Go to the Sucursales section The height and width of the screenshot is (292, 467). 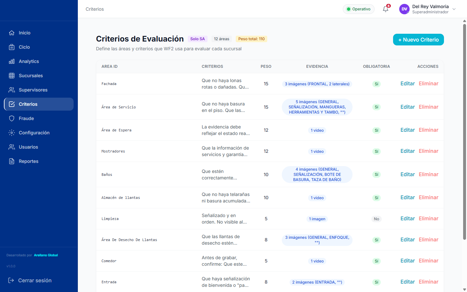[x=39, y=76]
